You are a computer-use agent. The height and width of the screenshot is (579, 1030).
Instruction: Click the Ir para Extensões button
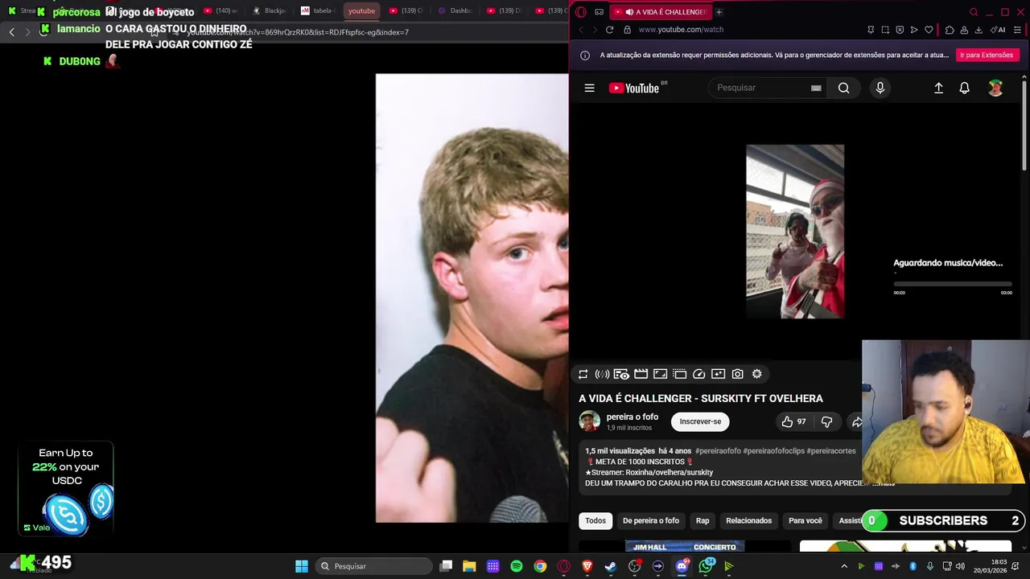coord(986,55)
